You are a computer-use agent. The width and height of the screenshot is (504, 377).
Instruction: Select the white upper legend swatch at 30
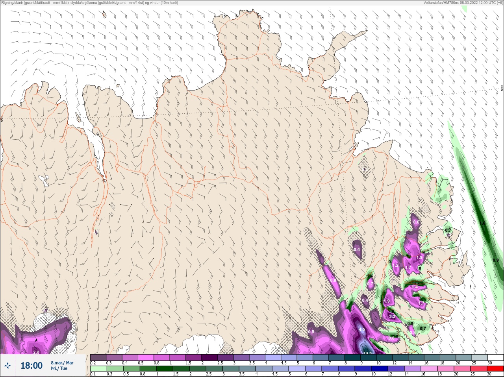[495, 357]
